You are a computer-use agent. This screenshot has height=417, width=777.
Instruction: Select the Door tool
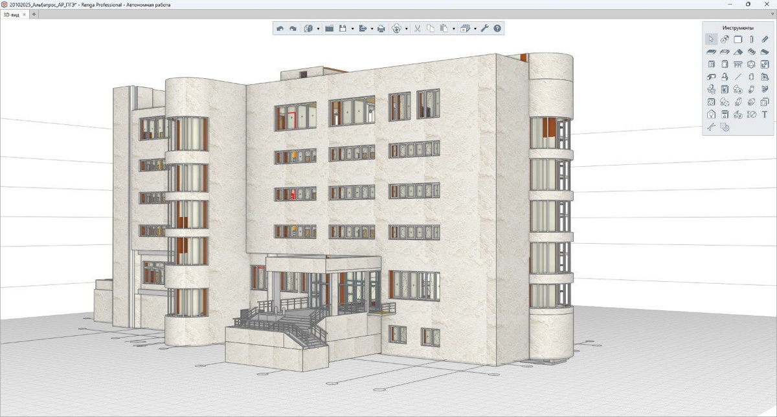711,64
